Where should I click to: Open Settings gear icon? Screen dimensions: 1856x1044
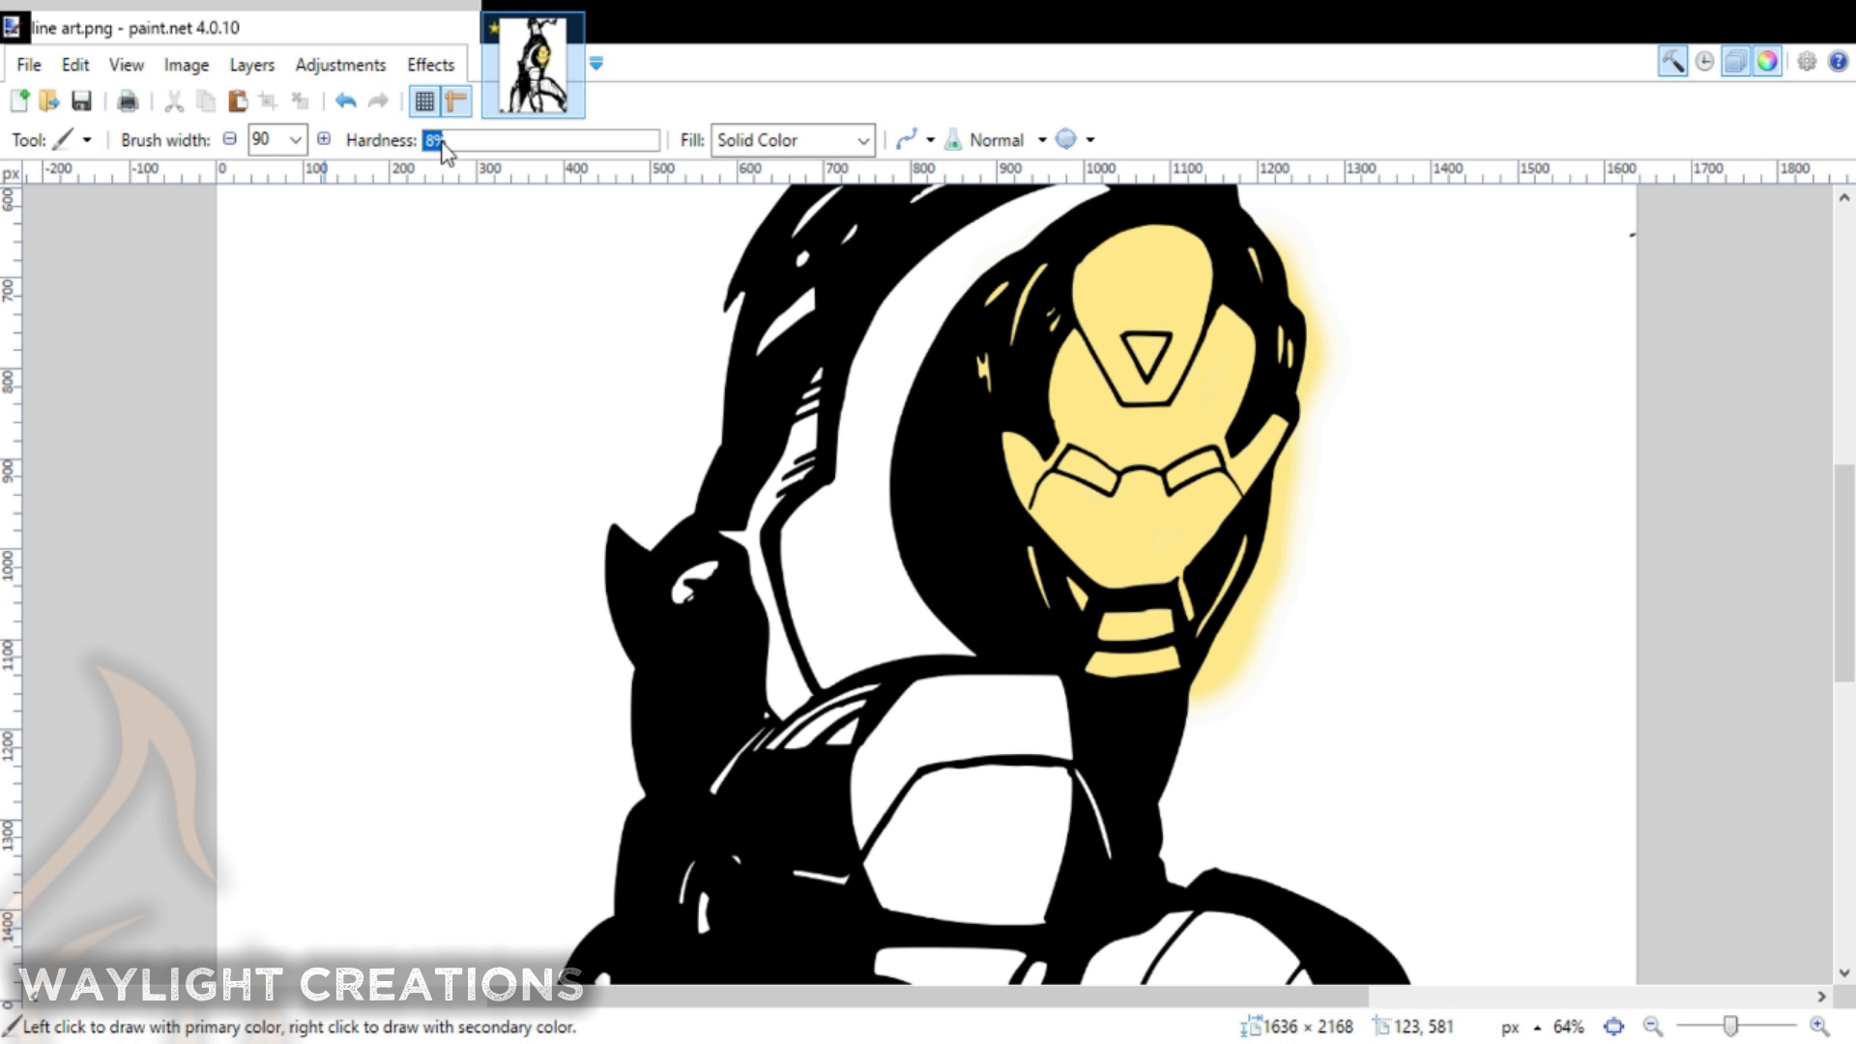coord(1807,62)
